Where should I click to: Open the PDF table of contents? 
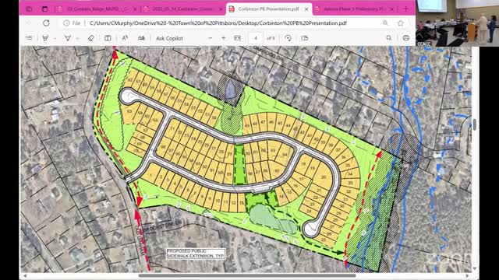tap(29, 38)
